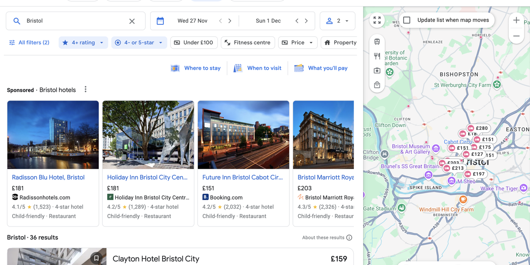
Task: Expand the map to fullscreen
Action: 377,20
